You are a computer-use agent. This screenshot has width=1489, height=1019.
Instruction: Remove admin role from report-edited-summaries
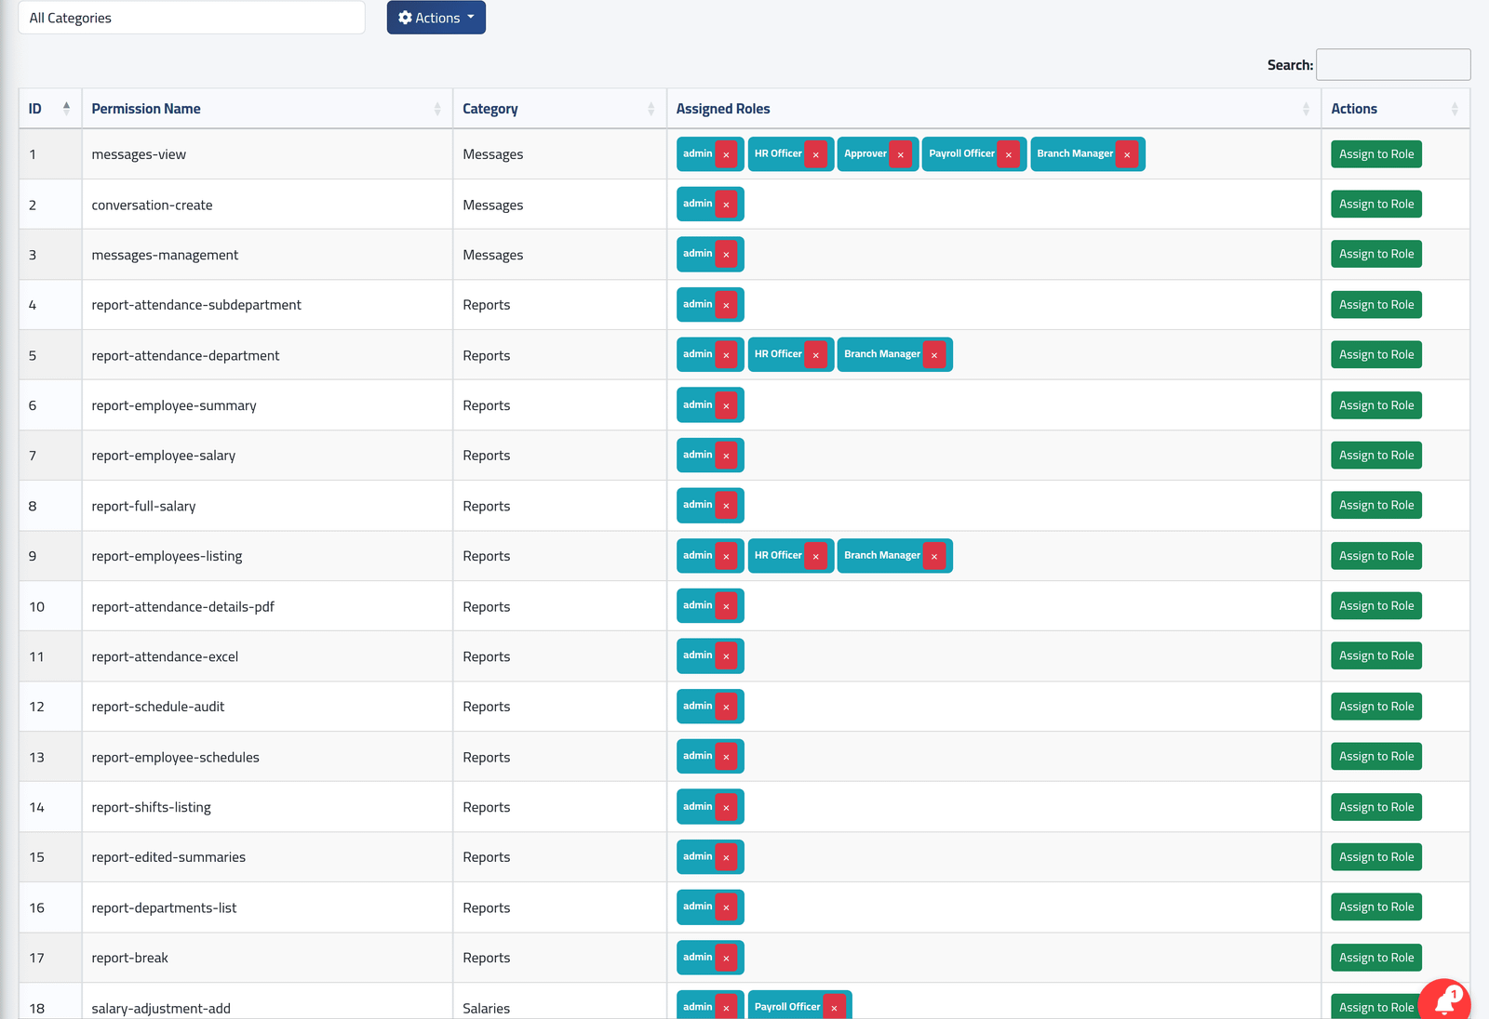click(x=726, y=857)
